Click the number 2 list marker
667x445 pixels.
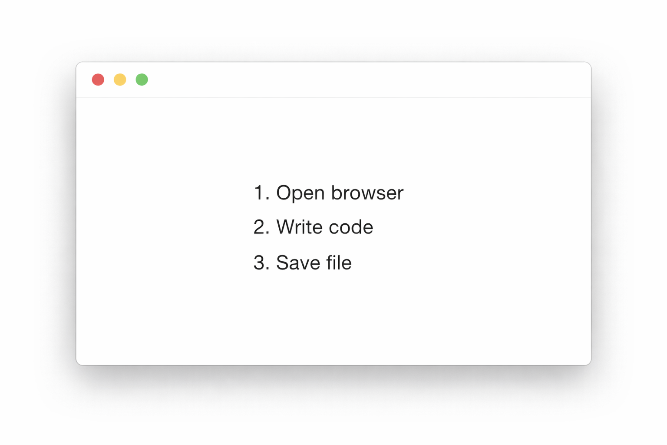click(261, 227)
